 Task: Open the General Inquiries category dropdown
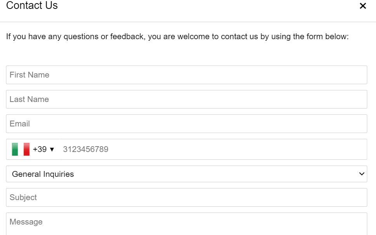[x=186, y=174]
